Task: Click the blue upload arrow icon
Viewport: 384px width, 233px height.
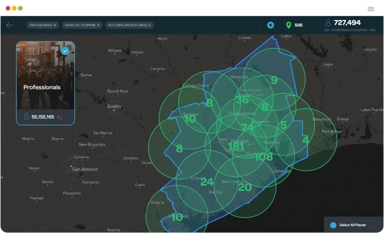Action: 271,25
